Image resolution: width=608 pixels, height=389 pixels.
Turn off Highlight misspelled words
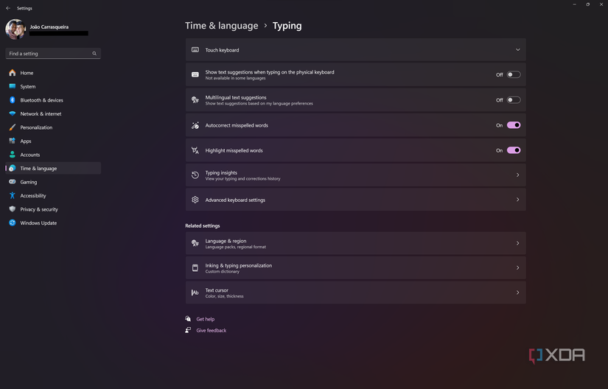(514, 150)
